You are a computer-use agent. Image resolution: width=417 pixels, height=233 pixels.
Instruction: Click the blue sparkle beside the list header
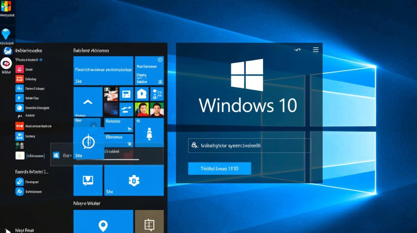[x=41, y=60]
